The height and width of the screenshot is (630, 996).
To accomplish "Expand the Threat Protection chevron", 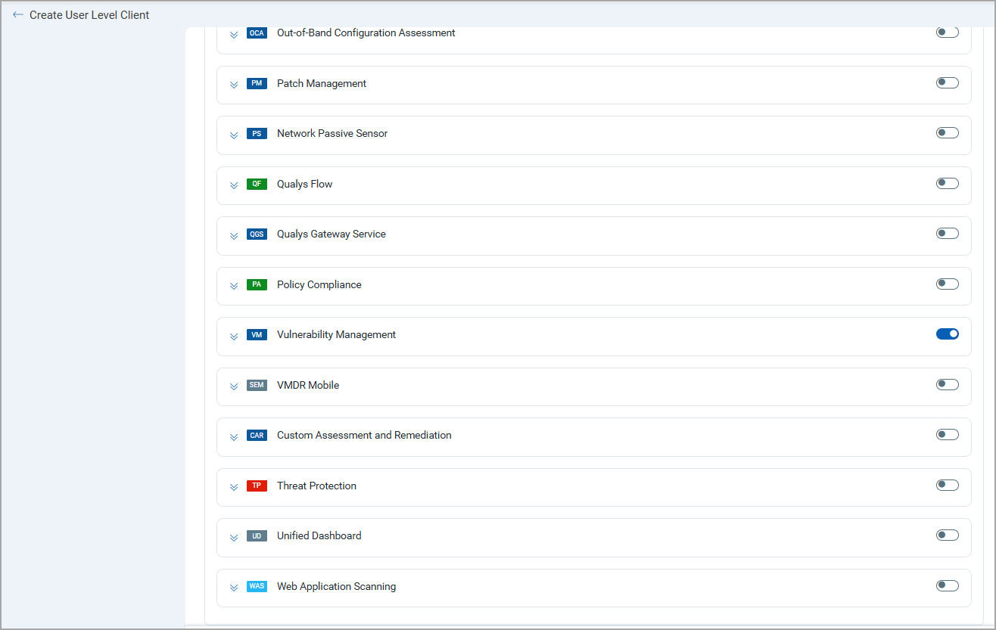I will 234,487.
